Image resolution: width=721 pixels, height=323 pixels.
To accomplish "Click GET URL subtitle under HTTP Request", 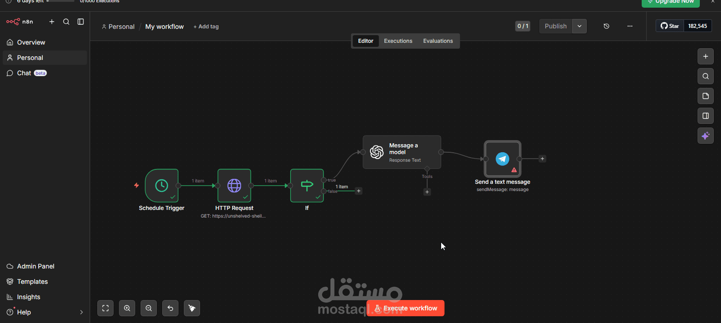I will click(x=233, y=216).
